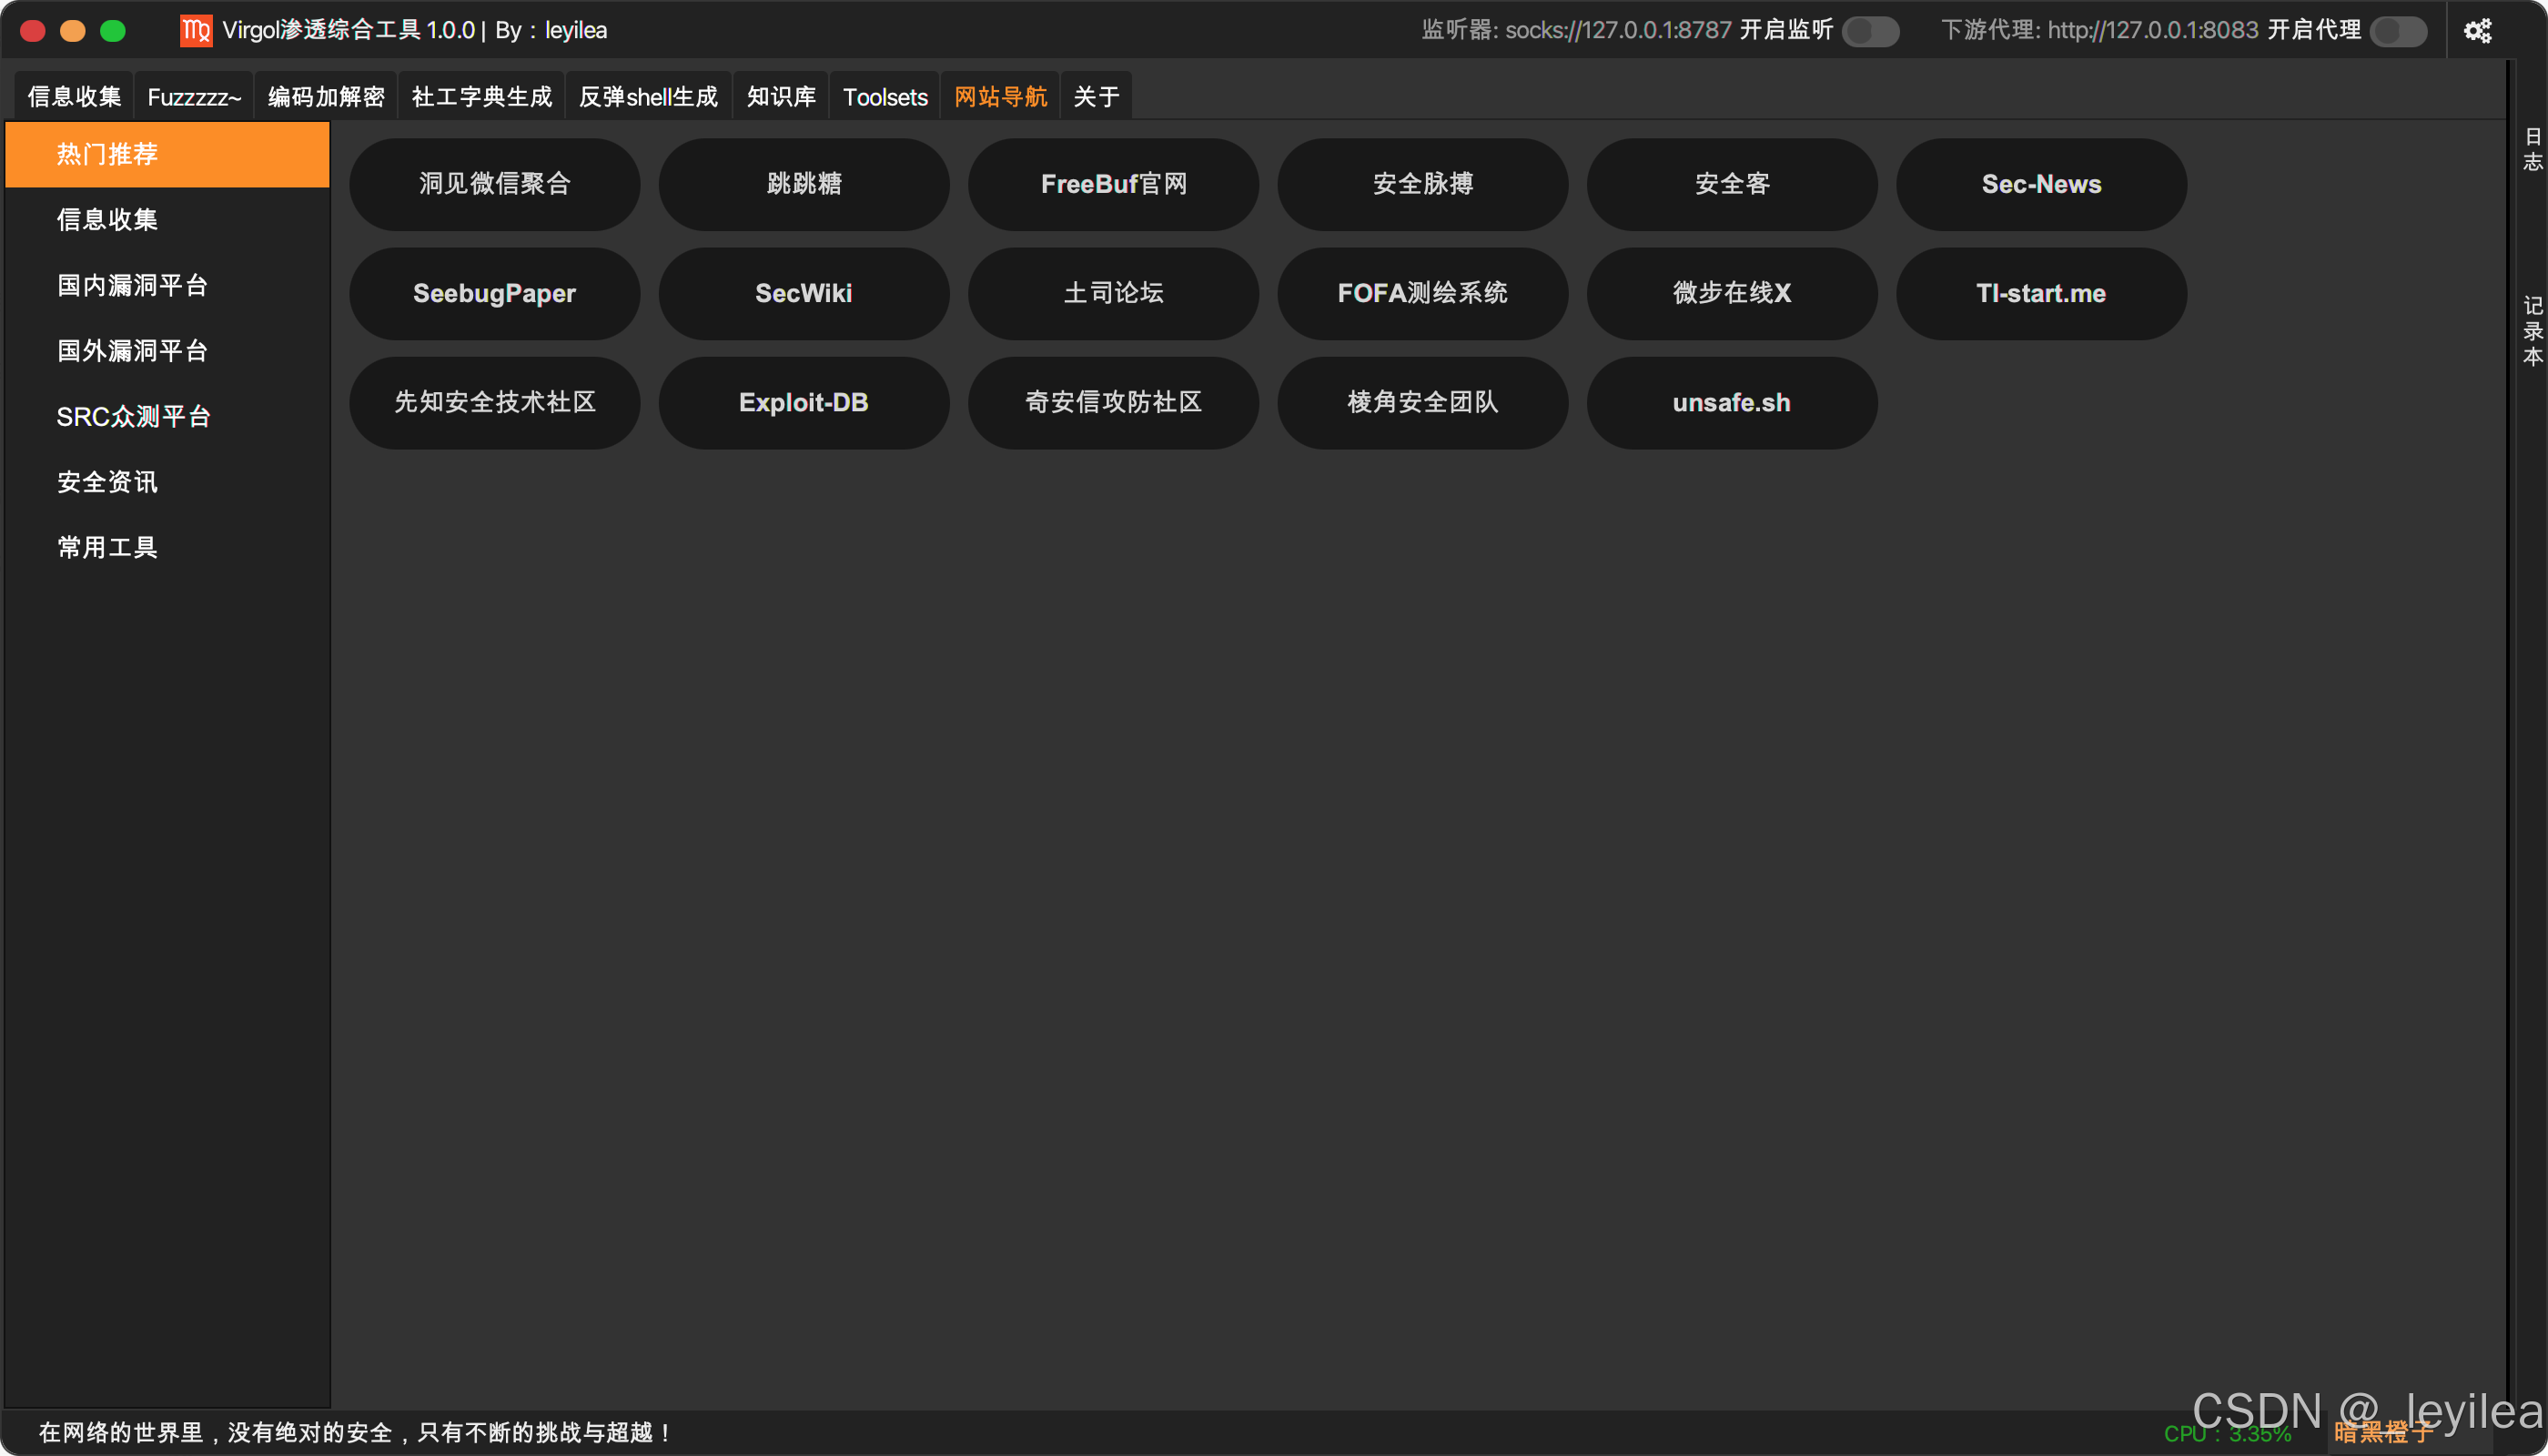Switch to the 反弹shell生成 tab

pyautogui.click(x=648, y=97)
